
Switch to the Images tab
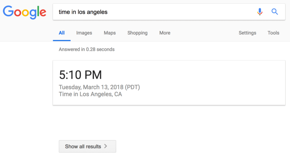tap(84, 33)
